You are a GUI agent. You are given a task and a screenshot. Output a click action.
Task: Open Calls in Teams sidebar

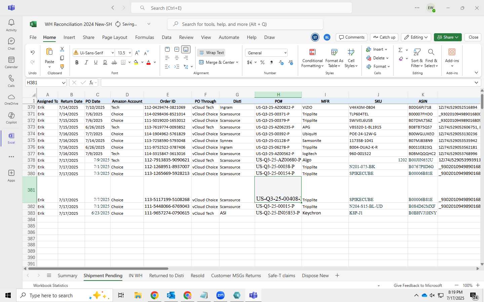pos(11,81)
